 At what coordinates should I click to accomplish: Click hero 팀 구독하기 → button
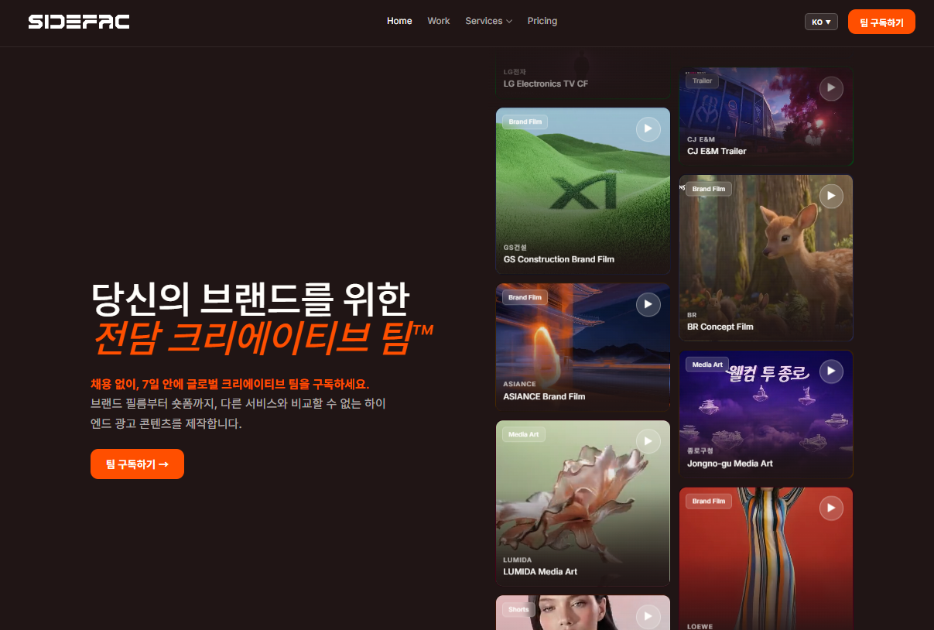pyautogui.click(x=137, y=464)
